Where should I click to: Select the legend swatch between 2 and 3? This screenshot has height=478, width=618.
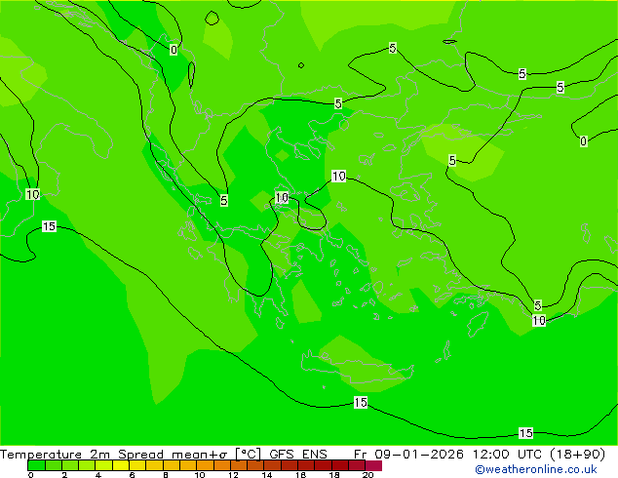click(x=70, y=465)
